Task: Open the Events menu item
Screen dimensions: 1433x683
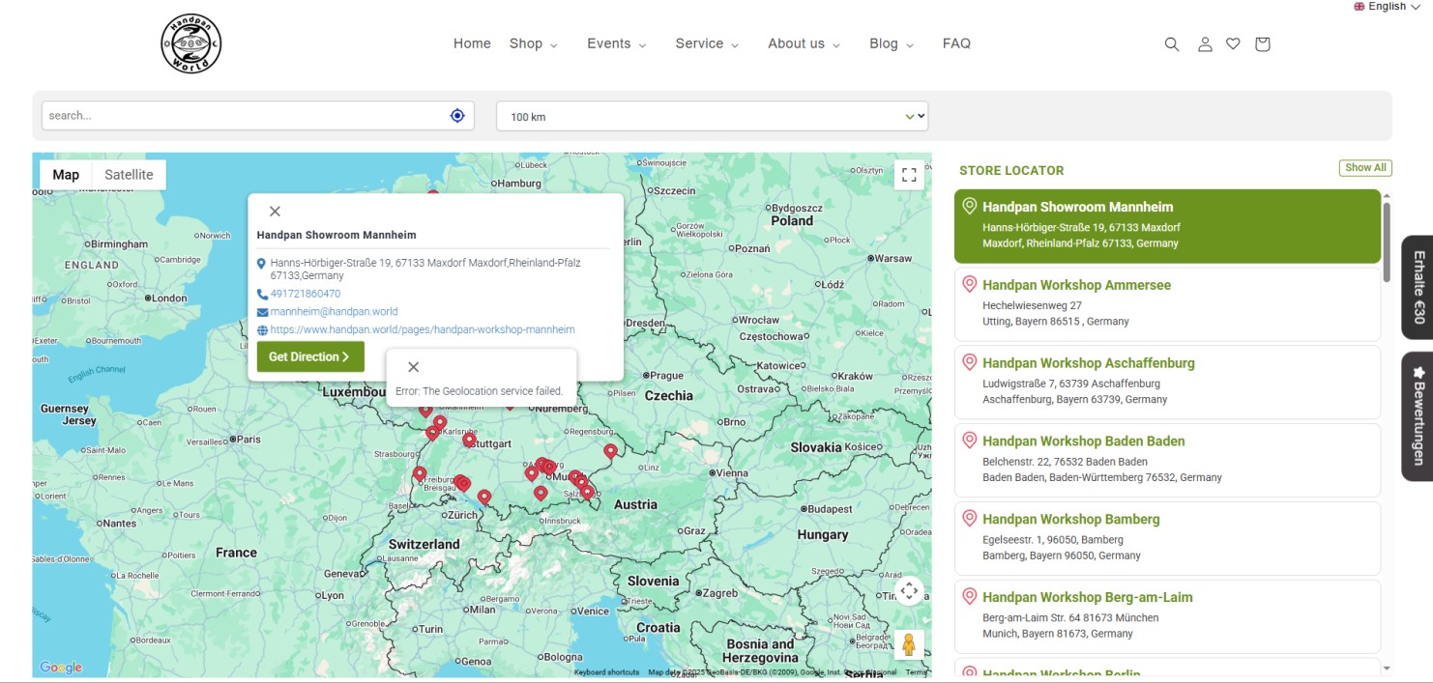Action: pyautogui.click(x=610, y=43)
